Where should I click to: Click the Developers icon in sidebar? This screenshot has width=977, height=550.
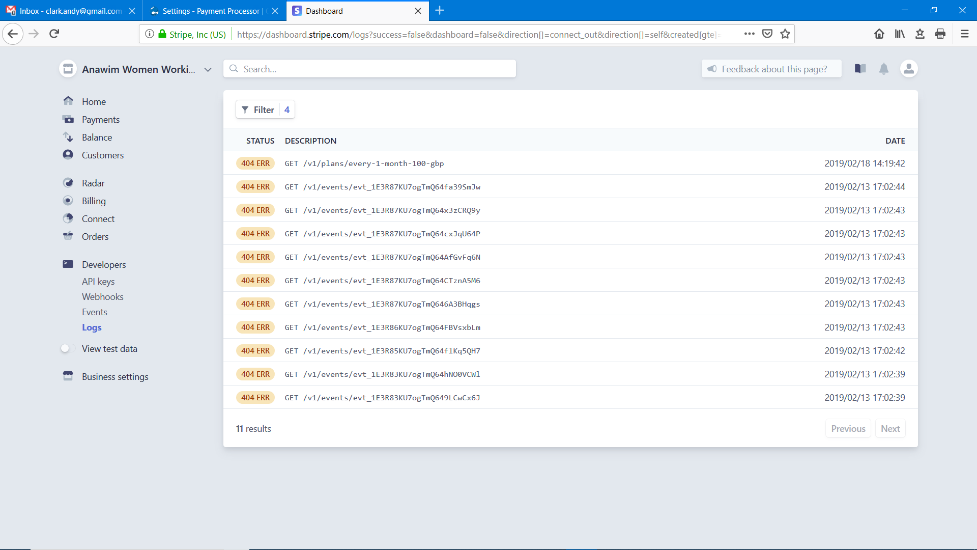point(67,264)
